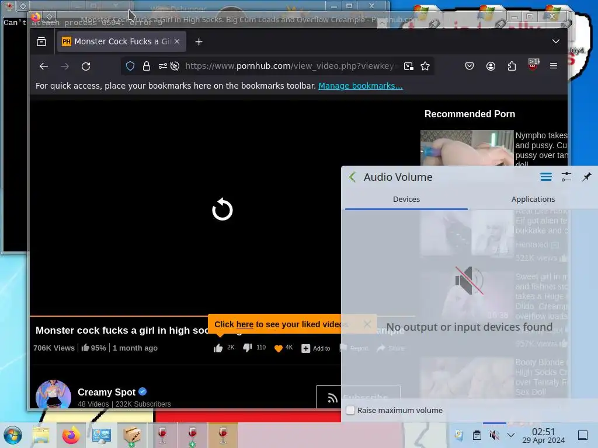Close the current browser tab

click(x=177, y=41)
